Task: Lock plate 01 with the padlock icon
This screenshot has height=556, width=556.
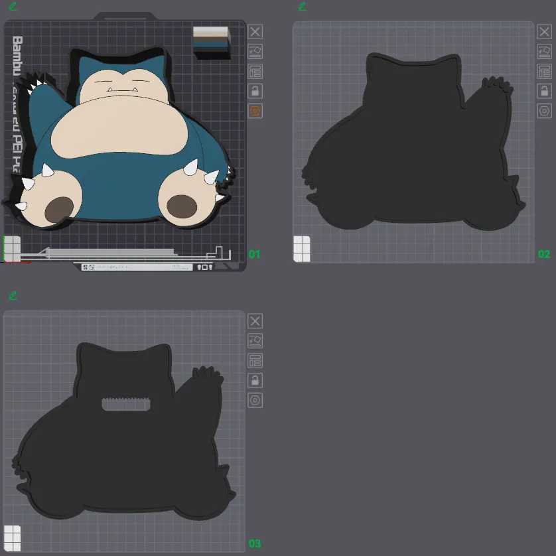Action: [x=255, y=92]
